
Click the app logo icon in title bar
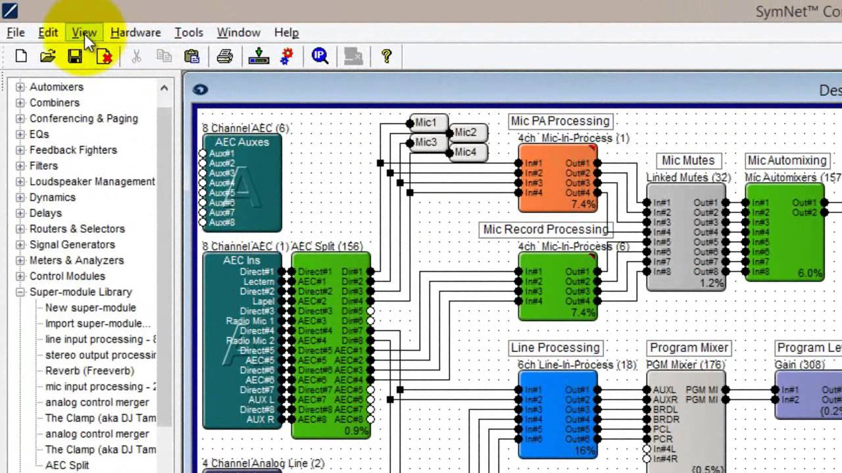(x=9, y=10)
